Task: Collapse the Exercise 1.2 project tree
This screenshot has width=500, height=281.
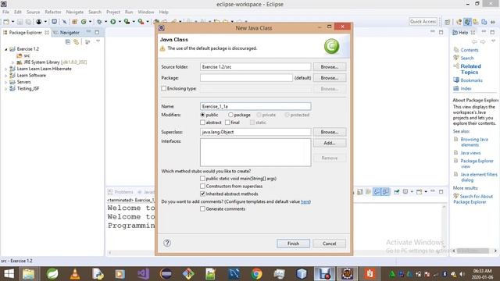Action: (5, 49)
